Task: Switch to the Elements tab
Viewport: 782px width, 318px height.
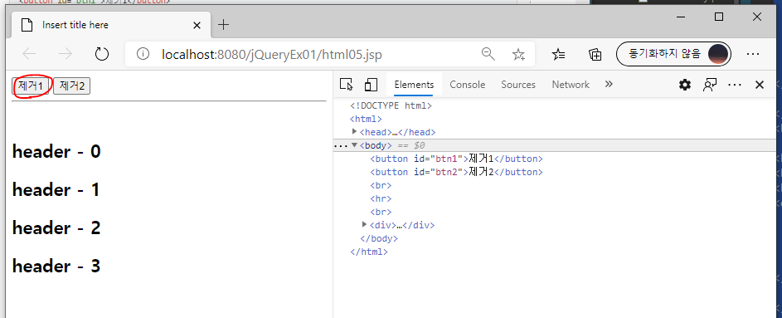Action: click(x=414, y=85)
